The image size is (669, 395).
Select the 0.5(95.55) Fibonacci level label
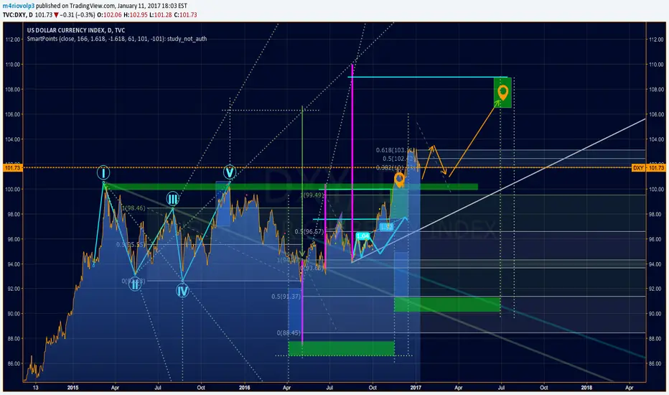131,245
